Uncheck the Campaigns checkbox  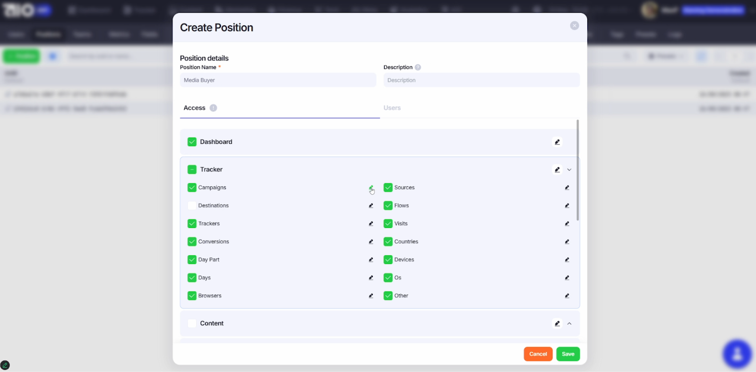click(192, 188)
